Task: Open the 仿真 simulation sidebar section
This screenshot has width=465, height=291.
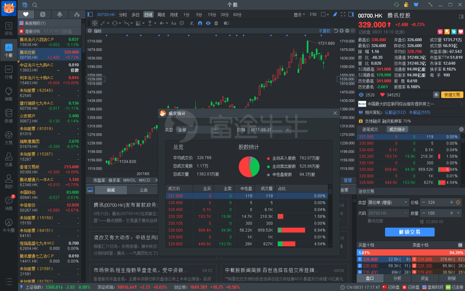Action: click(x=8, y=159)
